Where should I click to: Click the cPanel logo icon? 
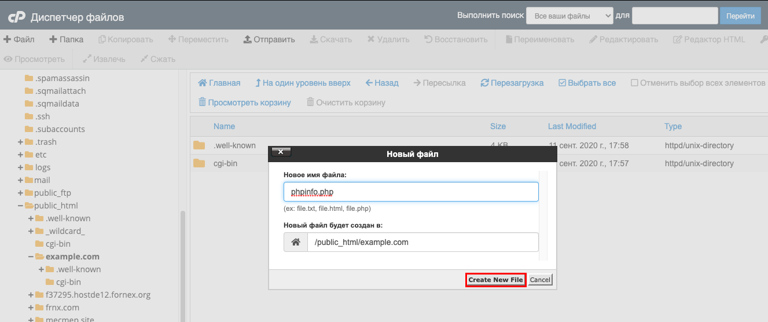pyautogui.click(x=17, y=17)
